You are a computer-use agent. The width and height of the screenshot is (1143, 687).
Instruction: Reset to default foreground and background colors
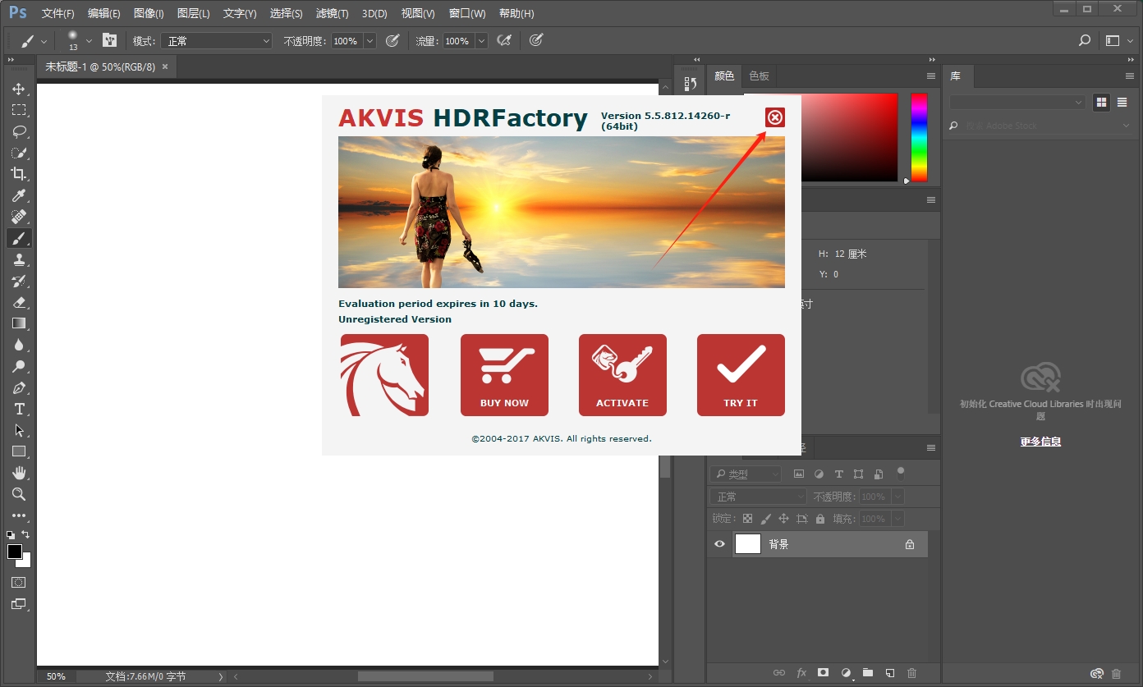(11, 534)
